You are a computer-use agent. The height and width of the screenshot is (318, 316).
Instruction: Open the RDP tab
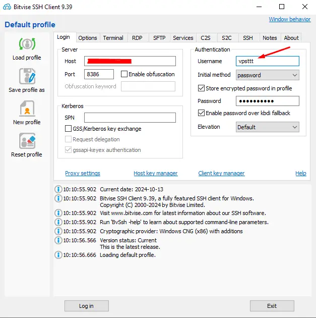137,38
